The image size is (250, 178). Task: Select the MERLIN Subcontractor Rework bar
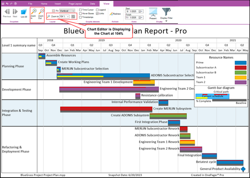coord(184,129)
